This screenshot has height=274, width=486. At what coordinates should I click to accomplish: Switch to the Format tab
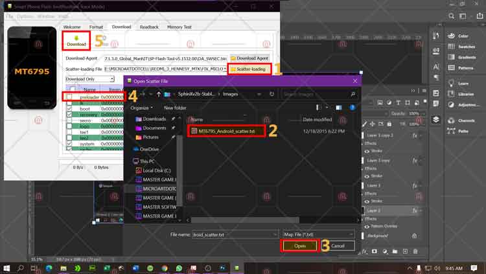[96, 27]
